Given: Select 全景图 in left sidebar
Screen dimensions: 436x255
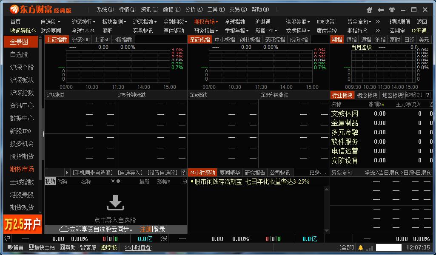Looking at the screenshot, I should (x=21, y=42).
